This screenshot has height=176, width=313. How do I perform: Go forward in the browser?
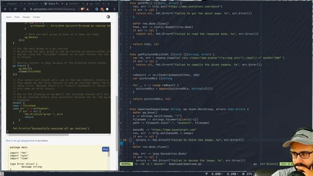tap(10, 9)
